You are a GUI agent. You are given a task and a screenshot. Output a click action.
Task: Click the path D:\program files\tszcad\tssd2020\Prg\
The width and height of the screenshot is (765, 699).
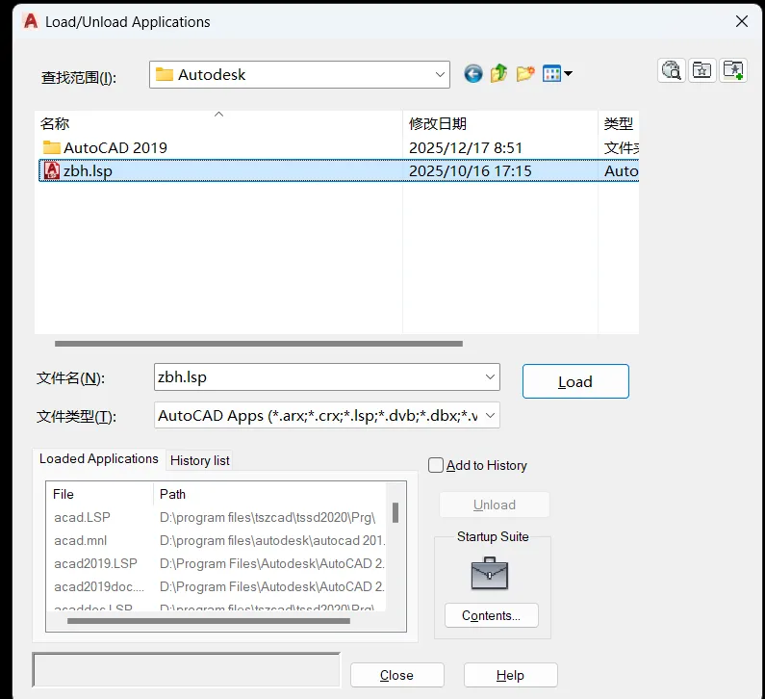(268, 517)
